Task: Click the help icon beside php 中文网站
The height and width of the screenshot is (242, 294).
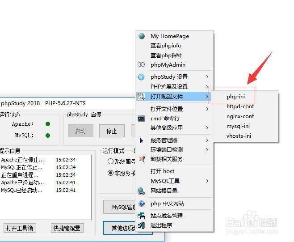Action: tap(142, 204)
